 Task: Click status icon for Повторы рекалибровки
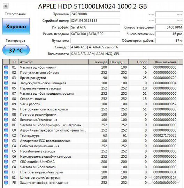[6, 115]
